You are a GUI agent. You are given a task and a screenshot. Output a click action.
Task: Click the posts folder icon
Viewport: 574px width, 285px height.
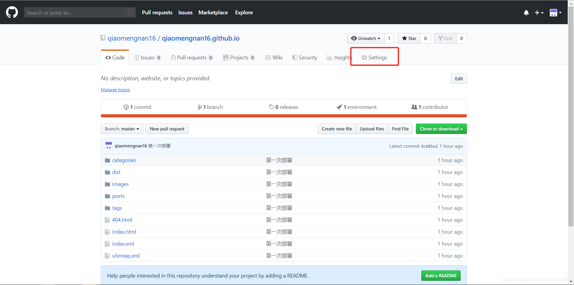(x=108, y=196)
